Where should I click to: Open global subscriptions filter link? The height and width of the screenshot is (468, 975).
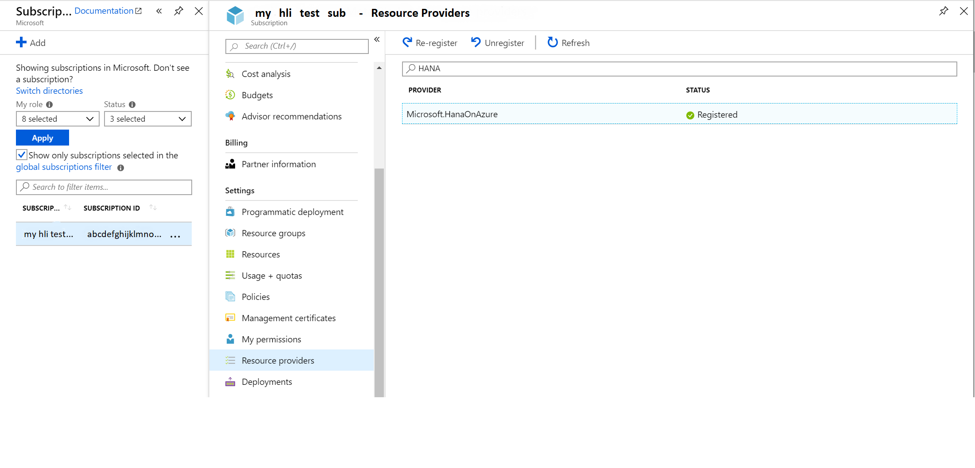[x=64, y=167]
